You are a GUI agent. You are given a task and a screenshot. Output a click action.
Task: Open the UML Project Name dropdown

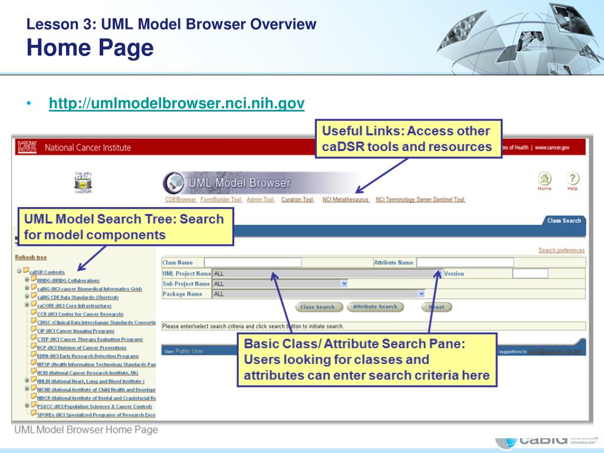point(327,274)
